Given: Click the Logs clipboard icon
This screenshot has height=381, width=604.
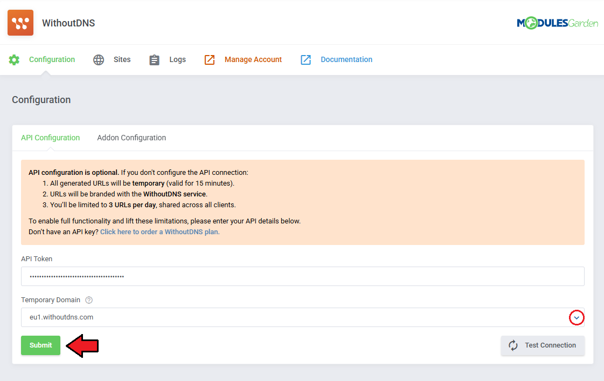Looking at the screenshot, I should click(154, 60).
